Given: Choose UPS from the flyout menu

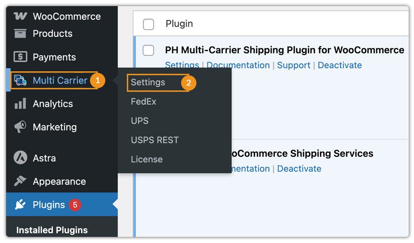Looking at the screenshot, I should pos(140,120).
